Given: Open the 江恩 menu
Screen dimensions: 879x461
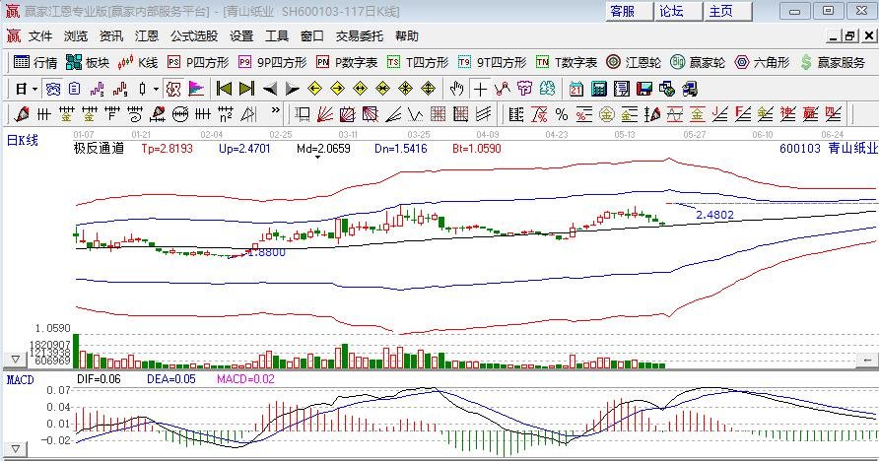Looking at the screenshot, I should pyautogui.click(x=146, y=36).
